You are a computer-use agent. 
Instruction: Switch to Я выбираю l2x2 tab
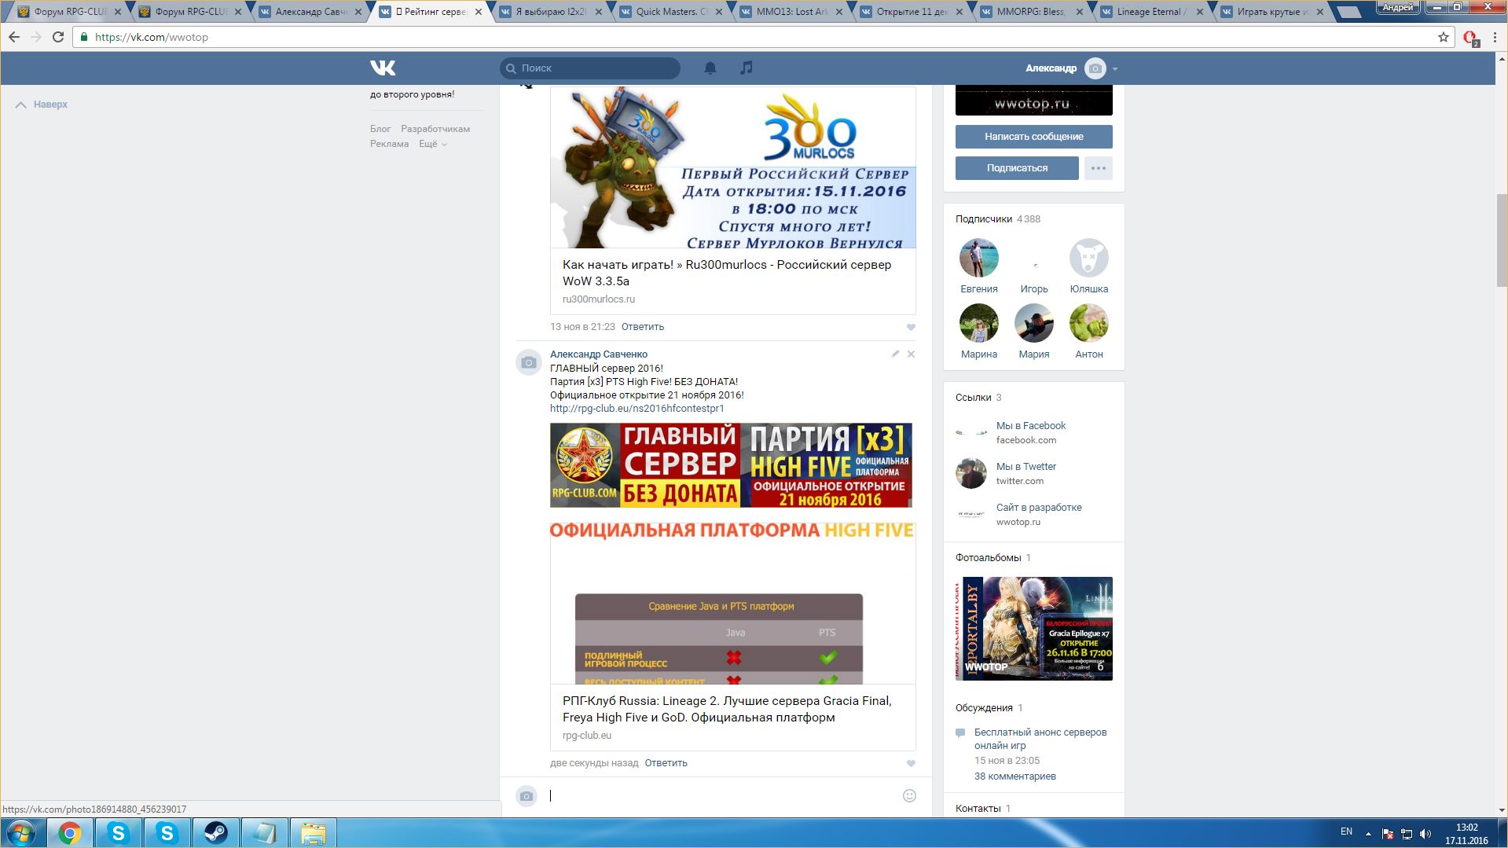[551, 12]
